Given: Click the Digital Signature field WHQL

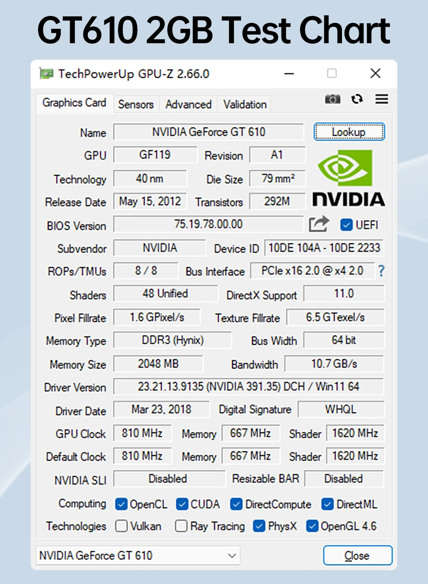Looking at the screenshot, I should click(x=341, y=409).
